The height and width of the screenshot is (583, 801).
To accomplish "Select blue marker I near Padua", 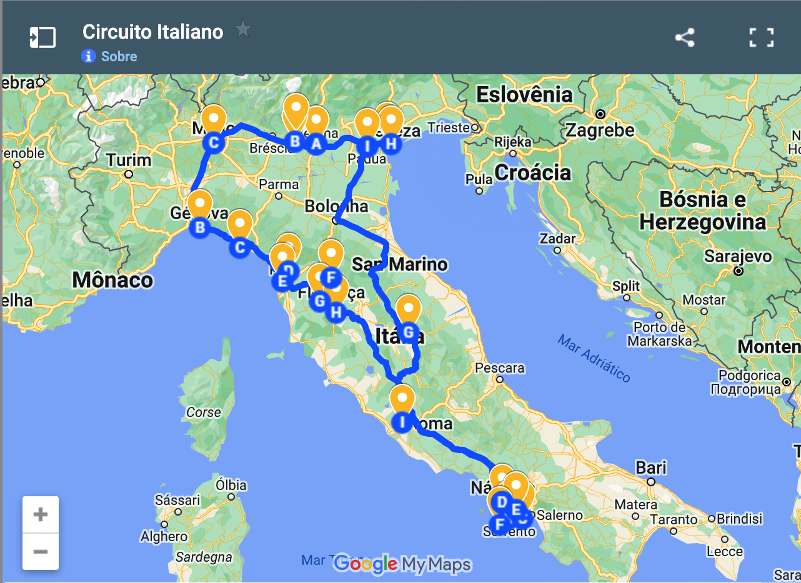I will [367, 146].
